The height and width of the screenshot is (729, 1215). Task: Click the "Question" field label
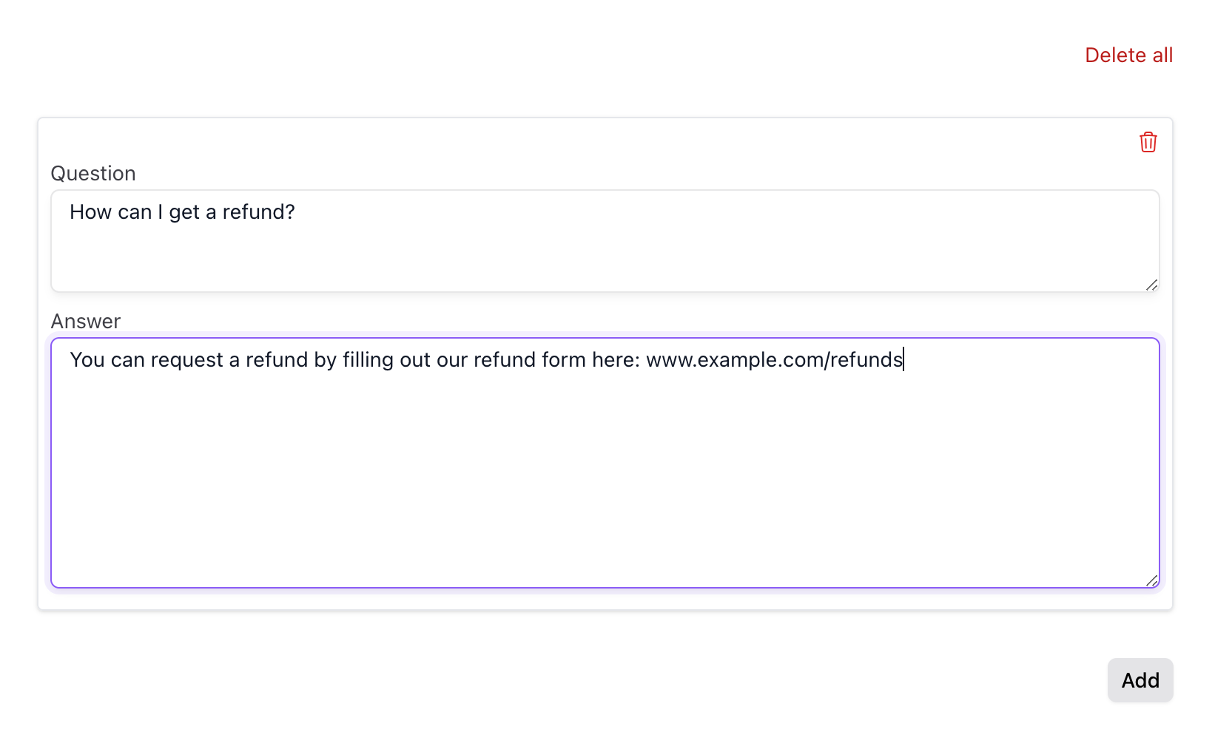coord(93,174)
